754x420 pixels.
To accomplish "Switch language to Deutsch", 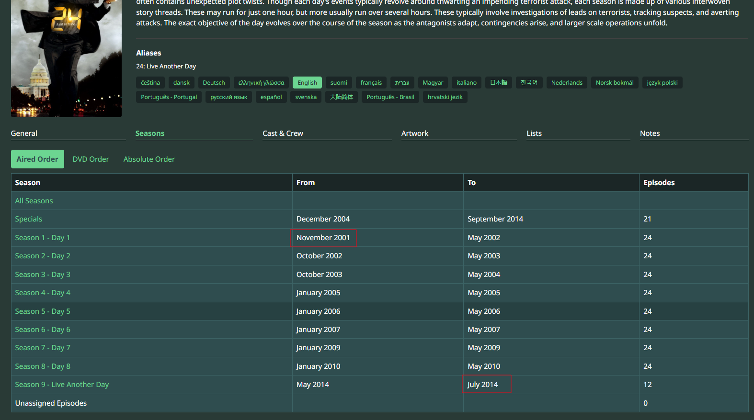I will [x=214, y=83].
